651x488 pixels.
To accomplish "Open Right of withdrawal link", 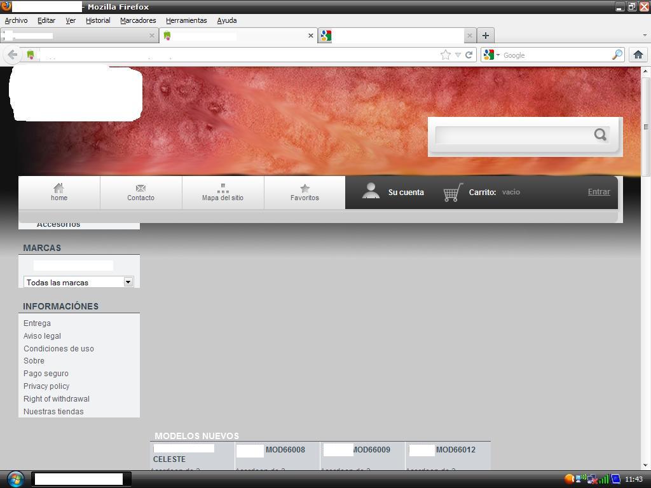I will [57, 399].
